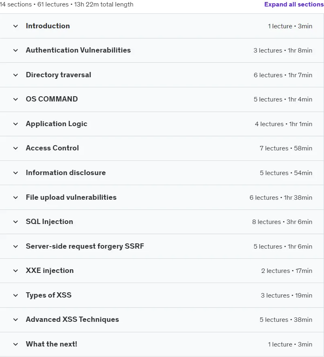Expand Information disclosure via its chevron
This screenshot has height=357, width=324.
[x=15, y=173]
